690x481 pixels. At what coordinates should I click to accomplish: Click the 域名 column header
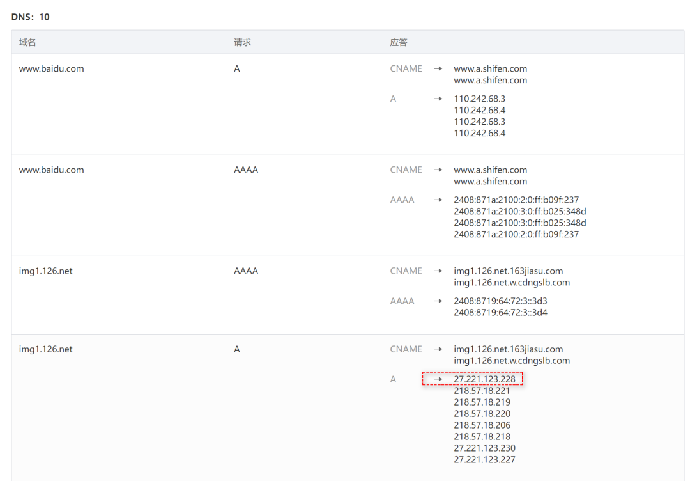pyautogui.click(x=27, y=42)
